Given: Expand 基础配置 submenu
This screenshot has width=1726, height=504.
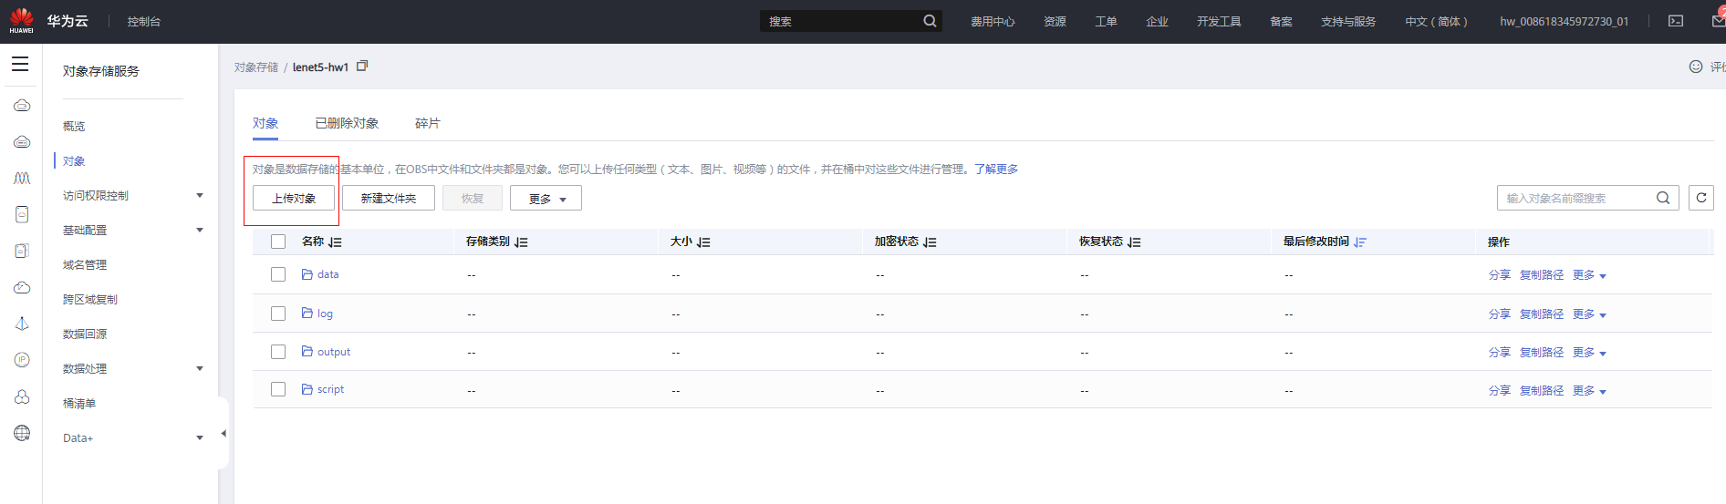Looking at the screenshot, I should (x=200, y=231).
